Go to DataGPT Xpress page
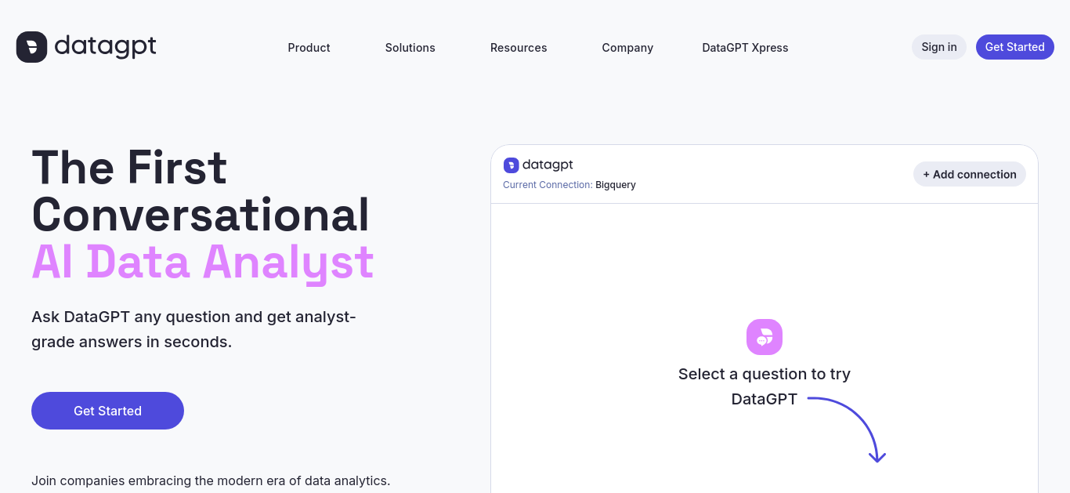The height and width of the screenshot is (493, 1070). point(745,48)
